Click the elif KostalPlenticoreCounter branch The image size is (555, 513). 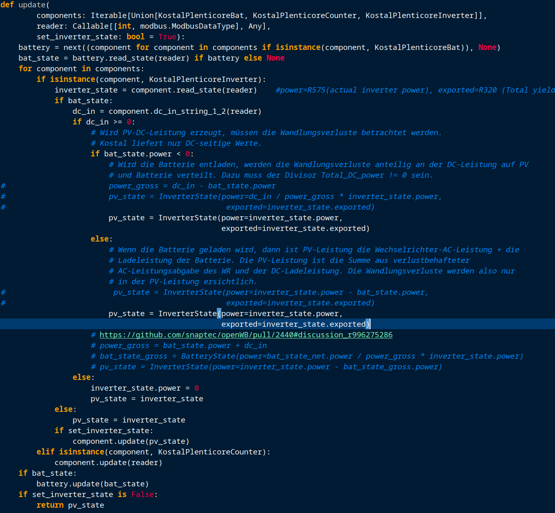(153, 452)
